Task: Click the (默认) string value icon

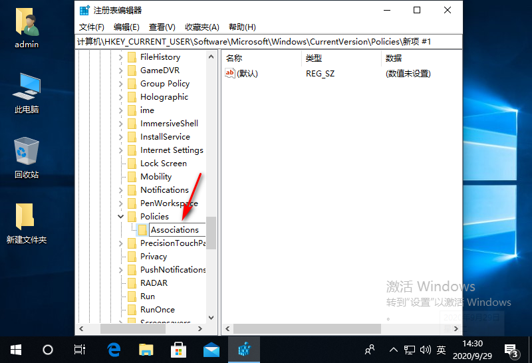Action: point(229,73)
